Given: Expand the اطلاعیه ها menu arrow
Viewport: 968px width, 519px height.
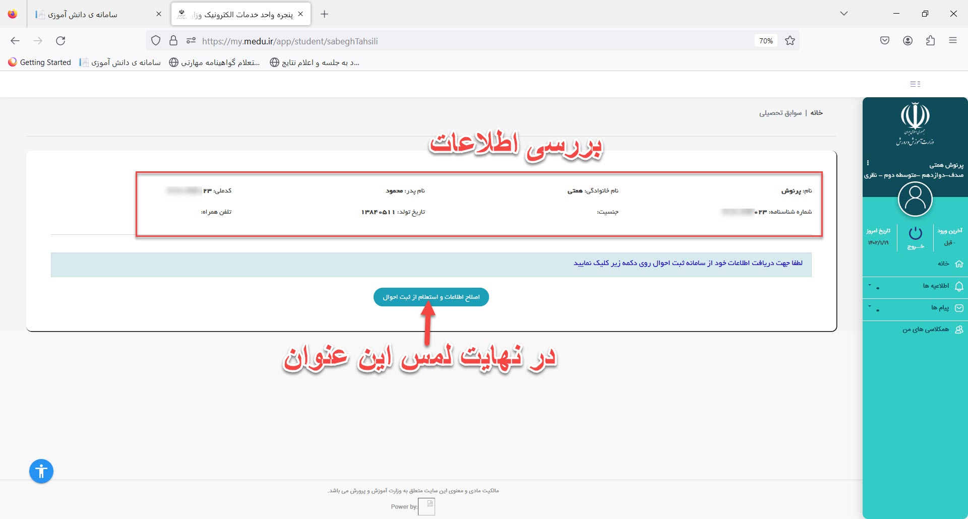Looking at the screenshot, I should pos(870,285).
